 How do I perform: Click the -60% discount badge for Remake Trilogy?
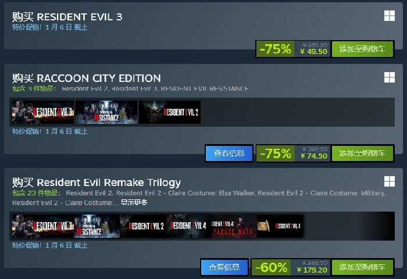272,267
